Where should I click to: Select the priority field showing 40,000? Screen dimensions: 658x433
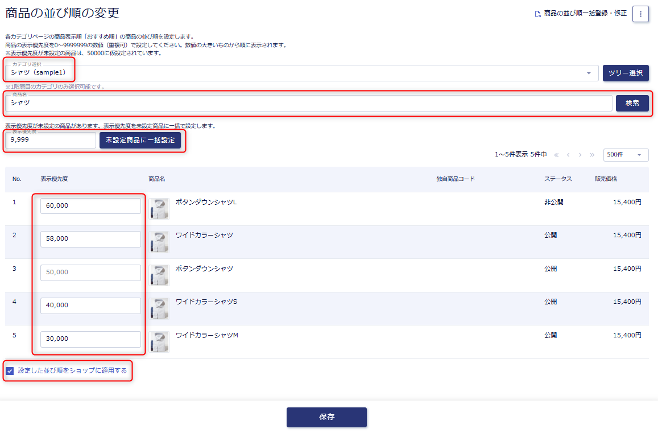pyautogui.click(x=90, y=306)
